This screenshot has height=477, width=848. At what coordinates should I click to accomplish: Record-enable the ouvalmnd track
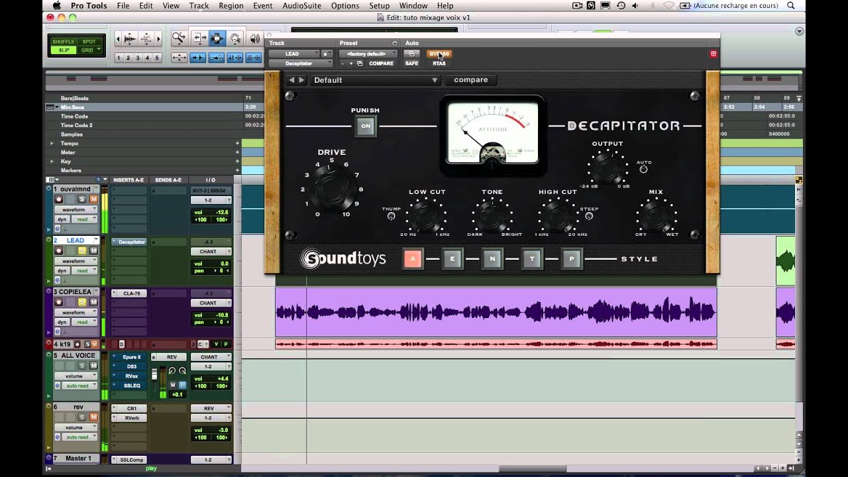click(59, 199)
